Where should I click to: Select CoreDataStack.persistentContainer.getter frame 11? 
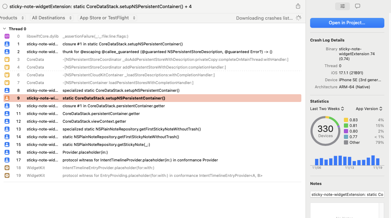101,114
